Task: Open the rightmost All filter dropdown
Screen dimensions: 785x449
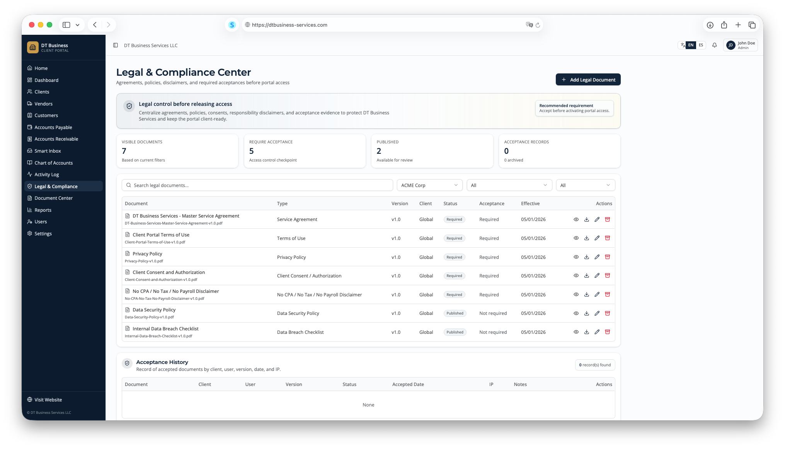Action: (585, 185)
